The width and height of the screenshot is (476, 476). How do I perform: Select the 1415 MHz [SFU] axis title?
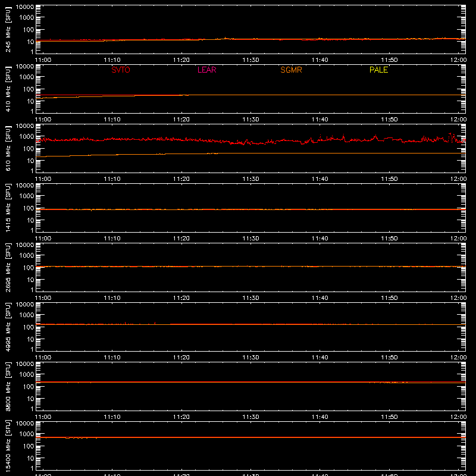pos(8,208)
